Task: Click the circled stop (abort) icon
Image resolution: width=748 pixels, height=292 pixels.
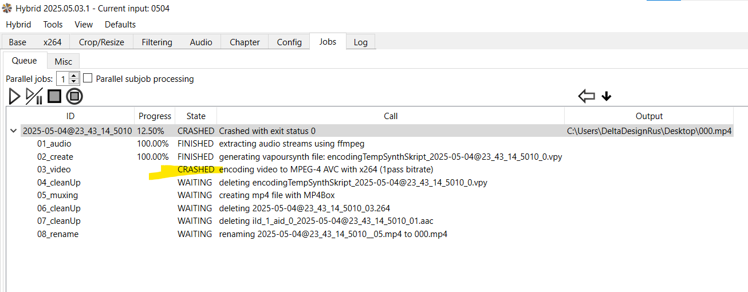Action: click(74, 96)
